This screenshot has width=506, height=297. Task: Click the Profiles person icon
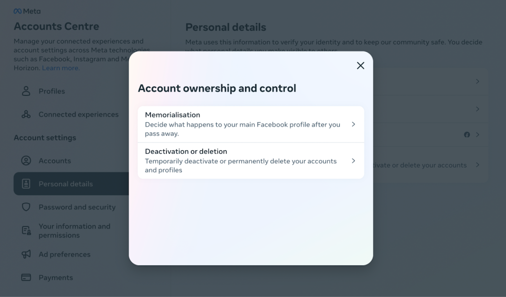pyautogui.click(x=26, y=91)
